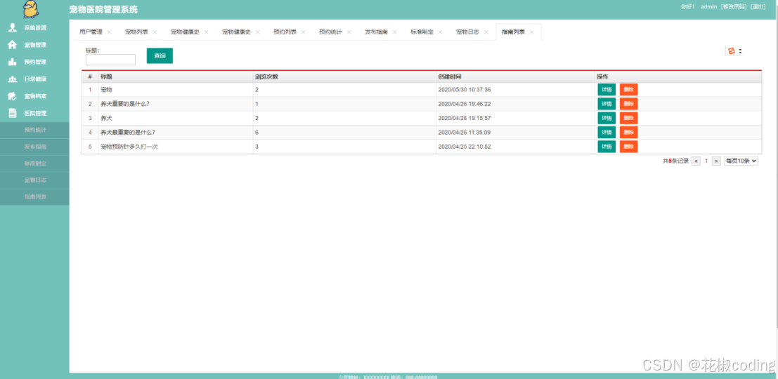This screenshot has width=778, height=379.
Task: Click 删除 for 宠物预防针多久打一次 row
Action: pyautogui.click(x=628, y=147)
